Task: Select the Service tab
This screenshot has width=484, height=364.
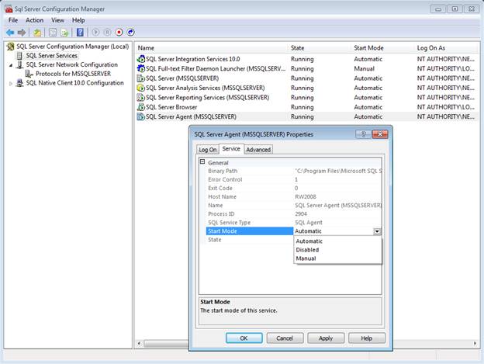Action: (x=231, y=149)
